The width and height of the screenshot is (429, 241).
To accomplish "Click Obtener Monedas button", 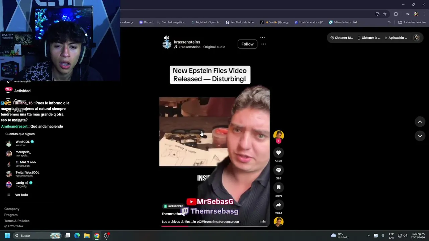I will point(342,38).
